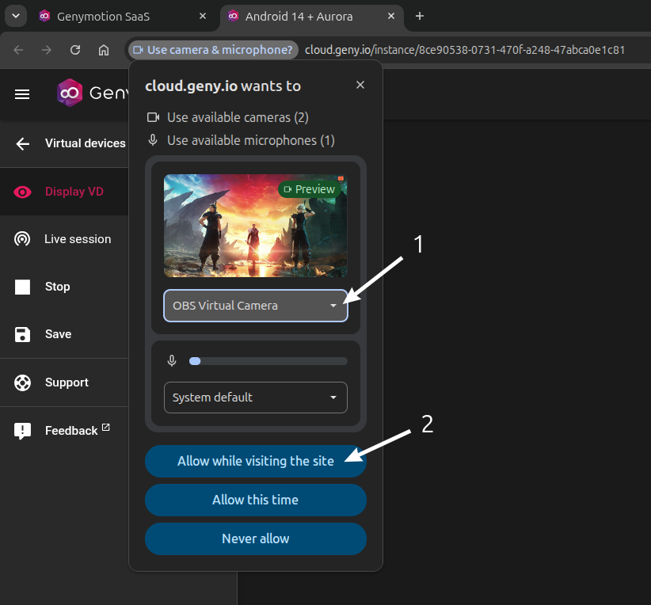This screenshot has width=651, height=605.
Task: Click the Support lifebuoy icon
Action: pyautogui.click(x=22, y=382)
